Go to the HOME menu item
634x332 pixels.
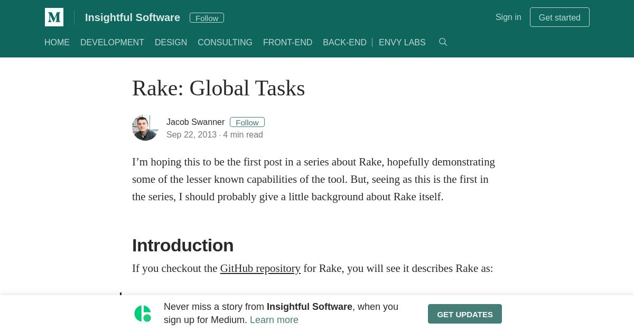[57, 43]
